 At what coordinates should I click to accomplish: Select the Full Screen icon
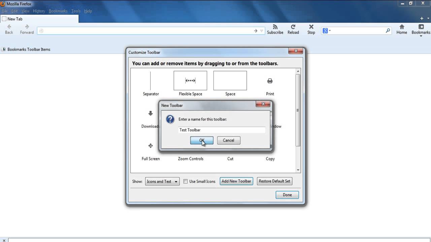pos(151,146)
